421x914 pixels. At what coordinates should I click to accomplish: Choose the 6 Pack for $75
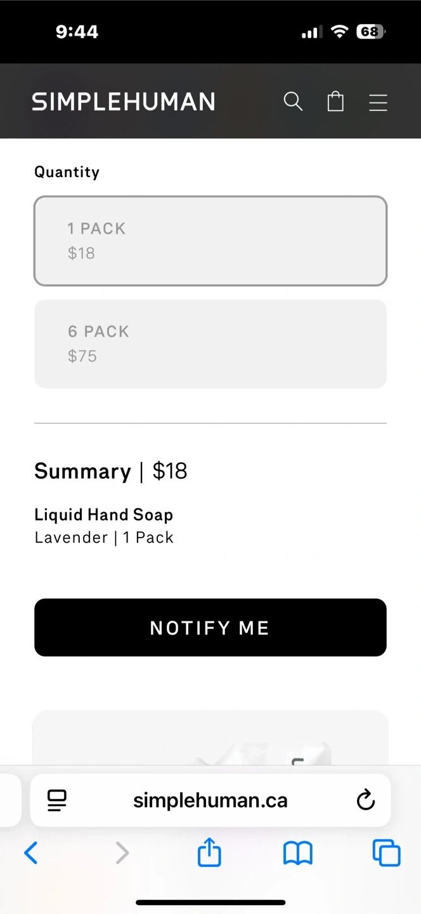tap(210, 343)
